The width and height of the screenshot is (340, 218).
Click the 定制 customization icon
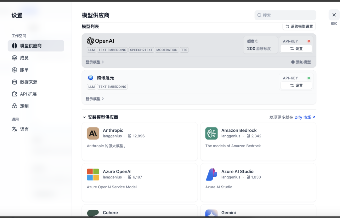coord(14,106)
